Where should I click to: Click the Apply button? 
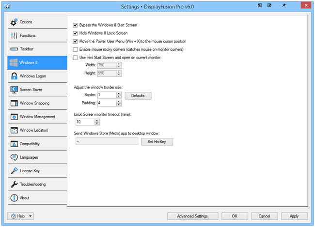[294, 216]
